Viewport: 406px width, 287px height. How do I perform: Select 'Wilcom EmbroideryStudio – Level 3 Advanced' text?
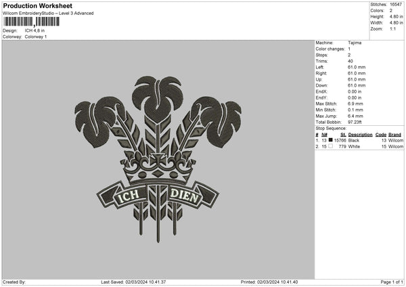48,14
